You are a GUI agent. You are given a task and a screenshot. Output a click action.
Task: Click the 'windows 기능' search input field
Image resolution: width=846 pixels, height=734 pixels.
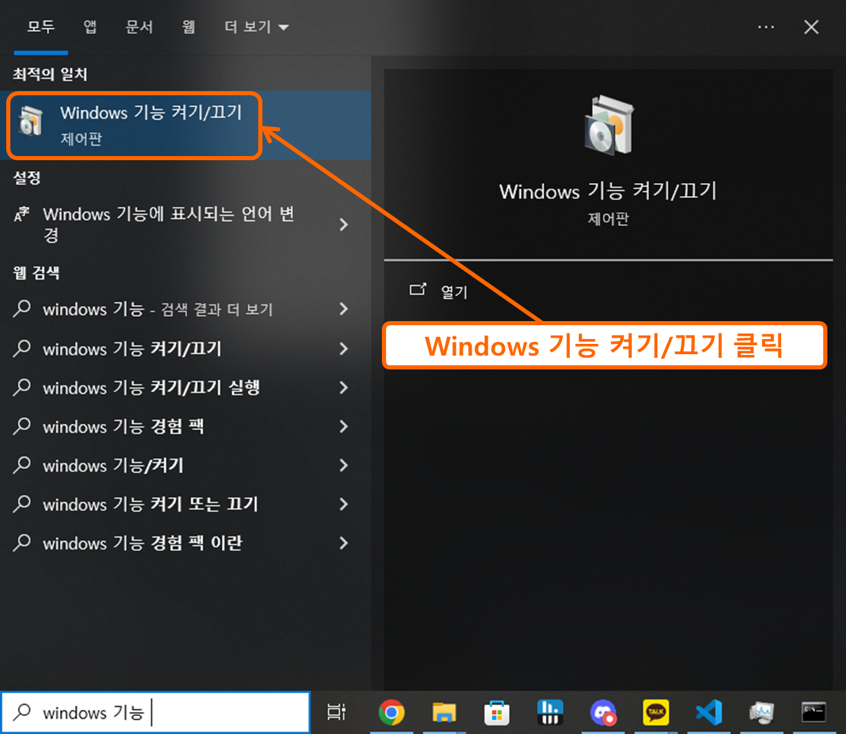point(155,712)
